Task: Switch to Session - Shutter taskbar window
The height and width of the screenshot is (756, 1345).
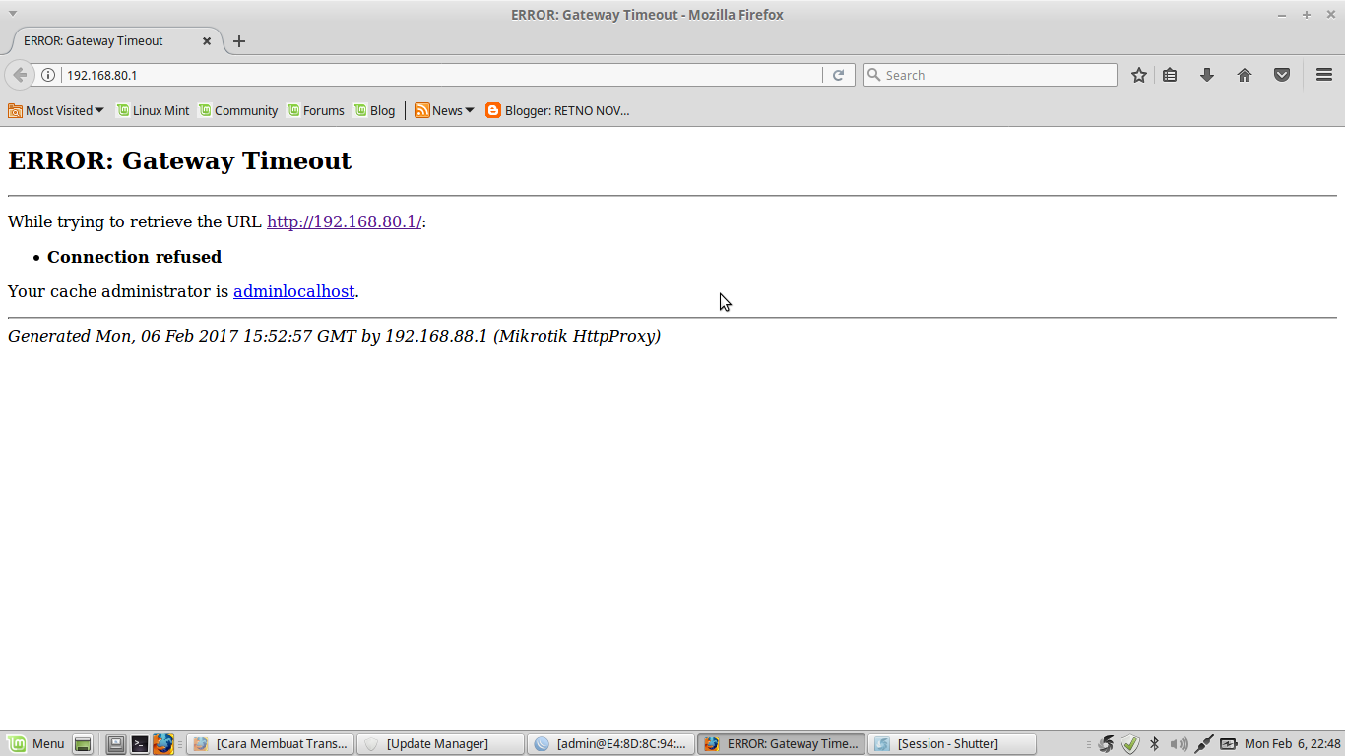Action: pos(952,744)
